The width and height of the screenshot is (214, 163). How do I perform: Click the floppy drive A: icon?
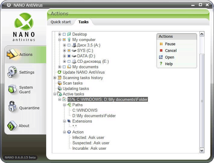[74, 45]
